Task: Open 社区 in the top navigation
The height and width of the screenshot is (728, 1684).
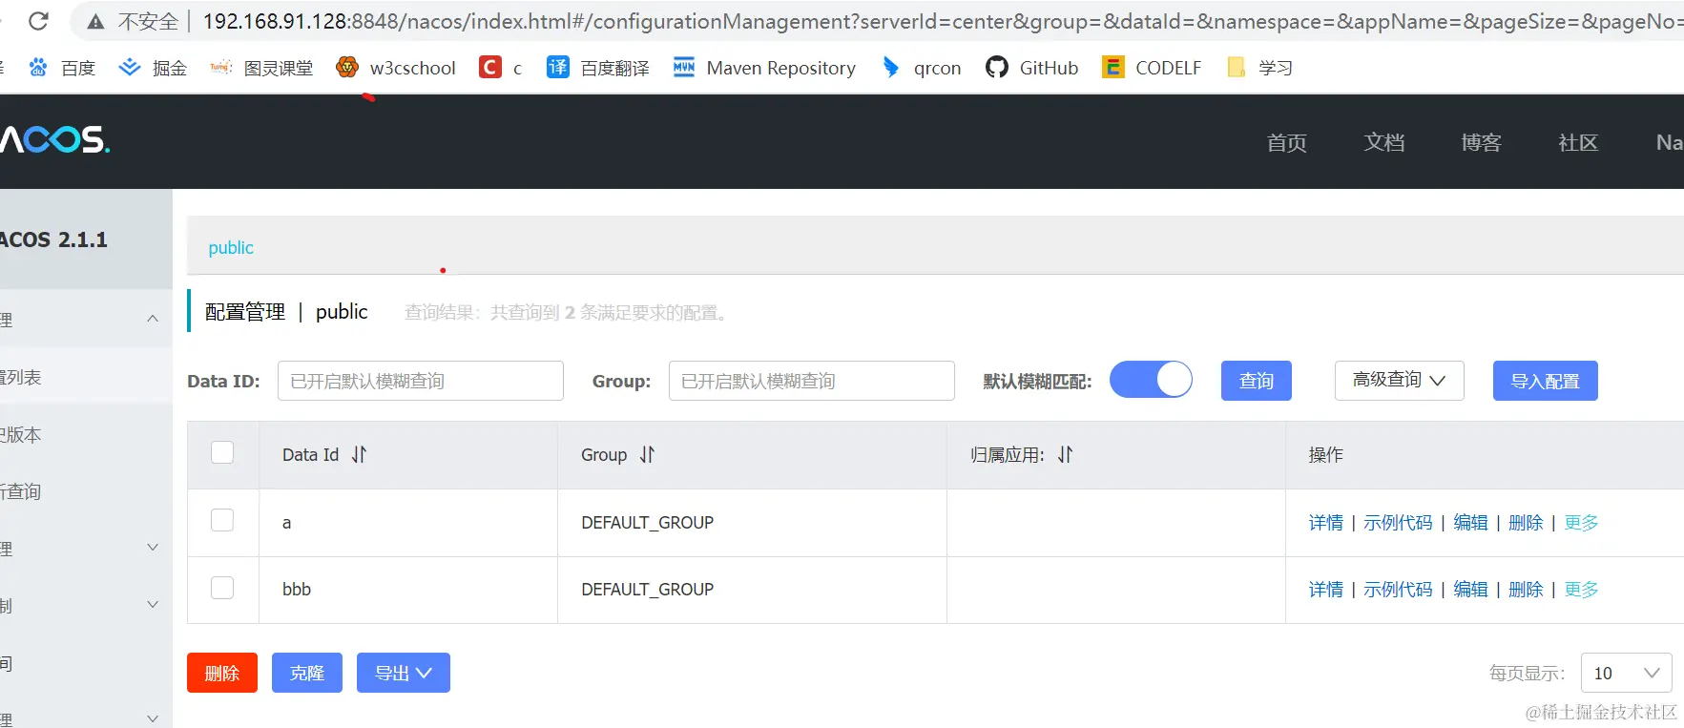Action: tap(1577, 143)
